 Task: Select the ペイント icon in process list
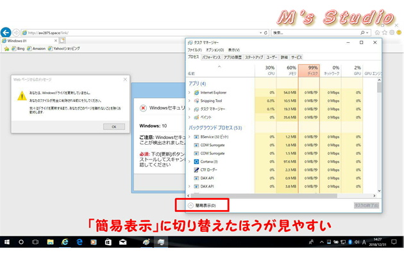point(196,117)
